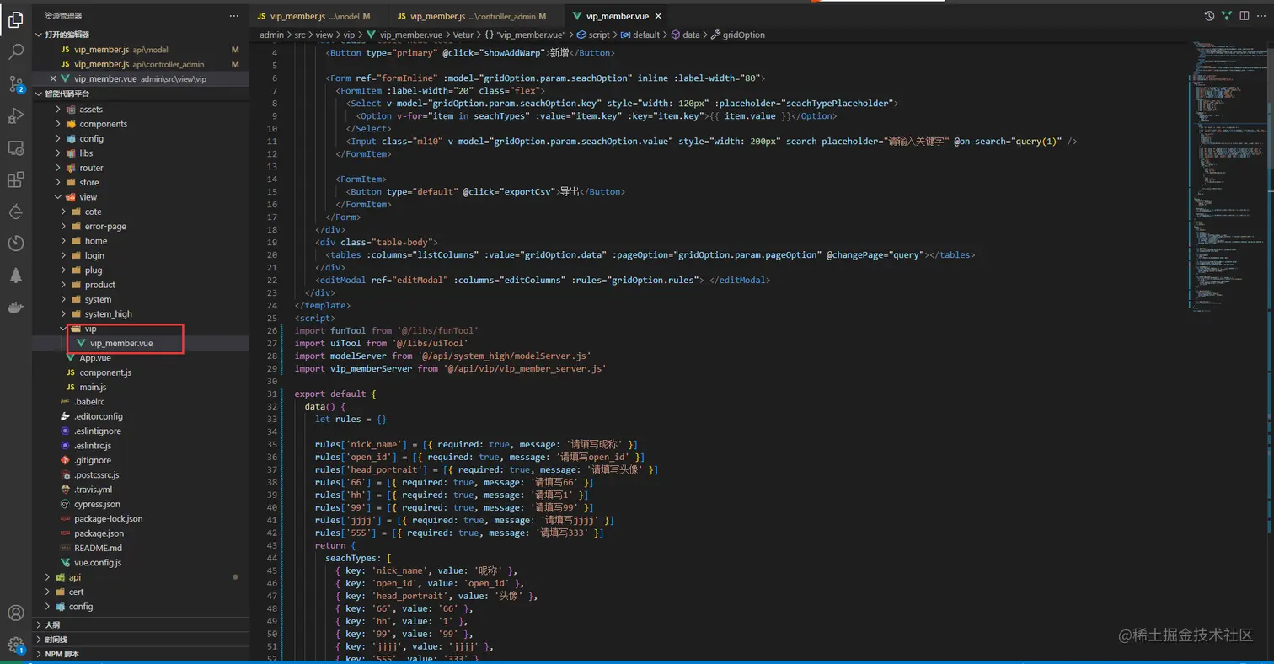The image size is (1274, 664).
Task: Click the admin breadcrumb segment
Action: tap(271, 35)
